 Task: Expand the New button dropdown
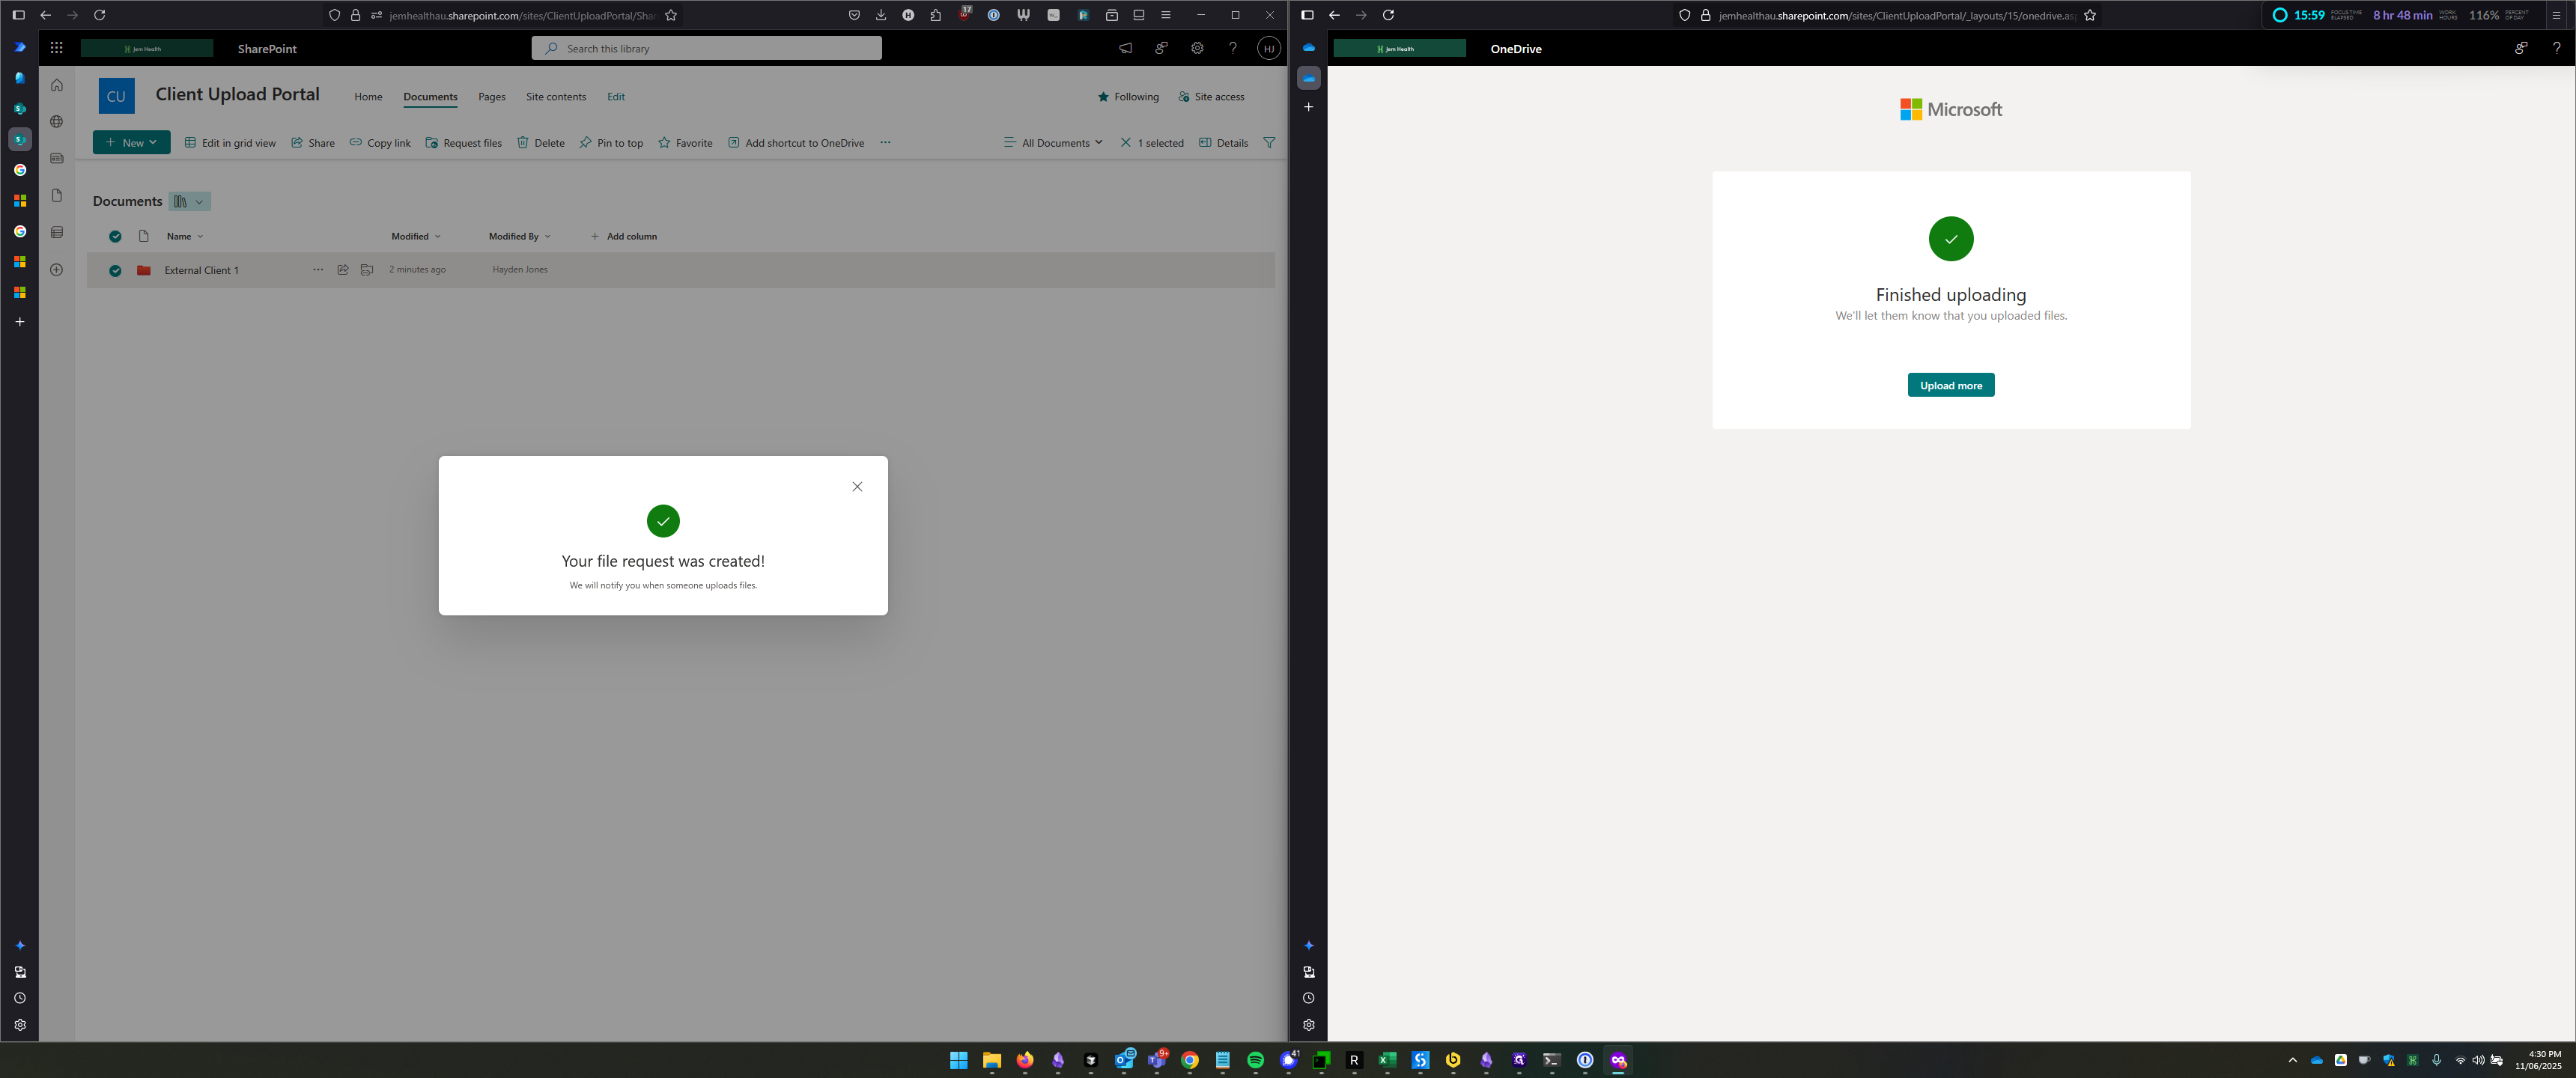132,143
